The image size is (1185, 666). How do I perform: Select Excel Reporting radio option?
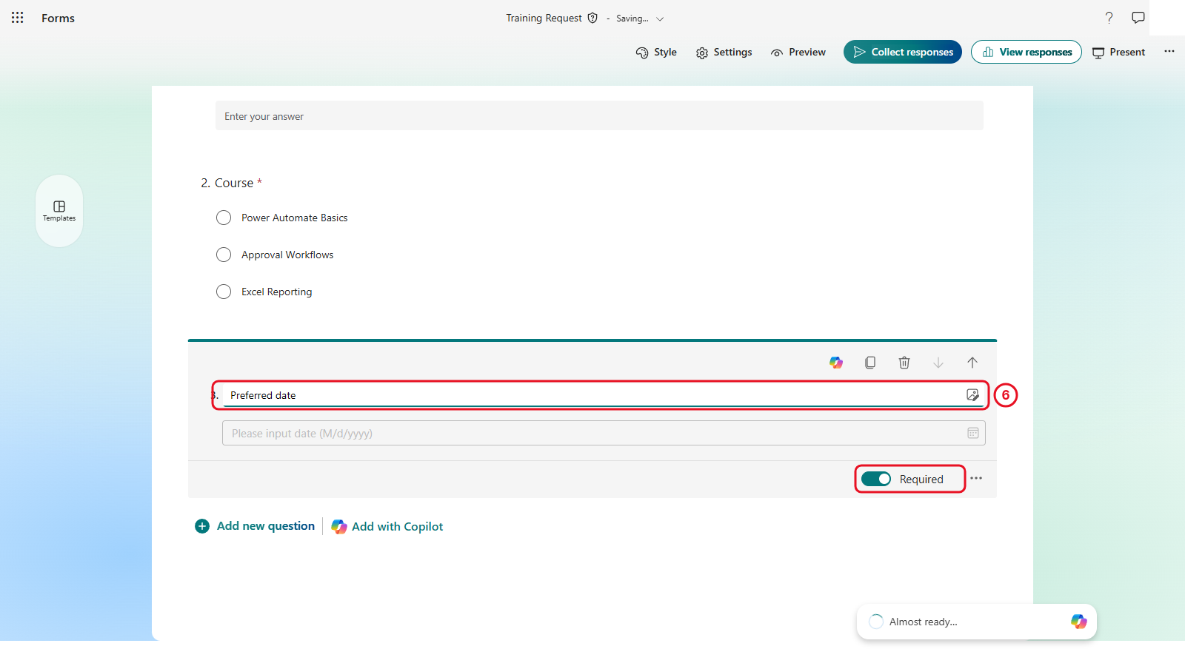click(x=224, y=292)
